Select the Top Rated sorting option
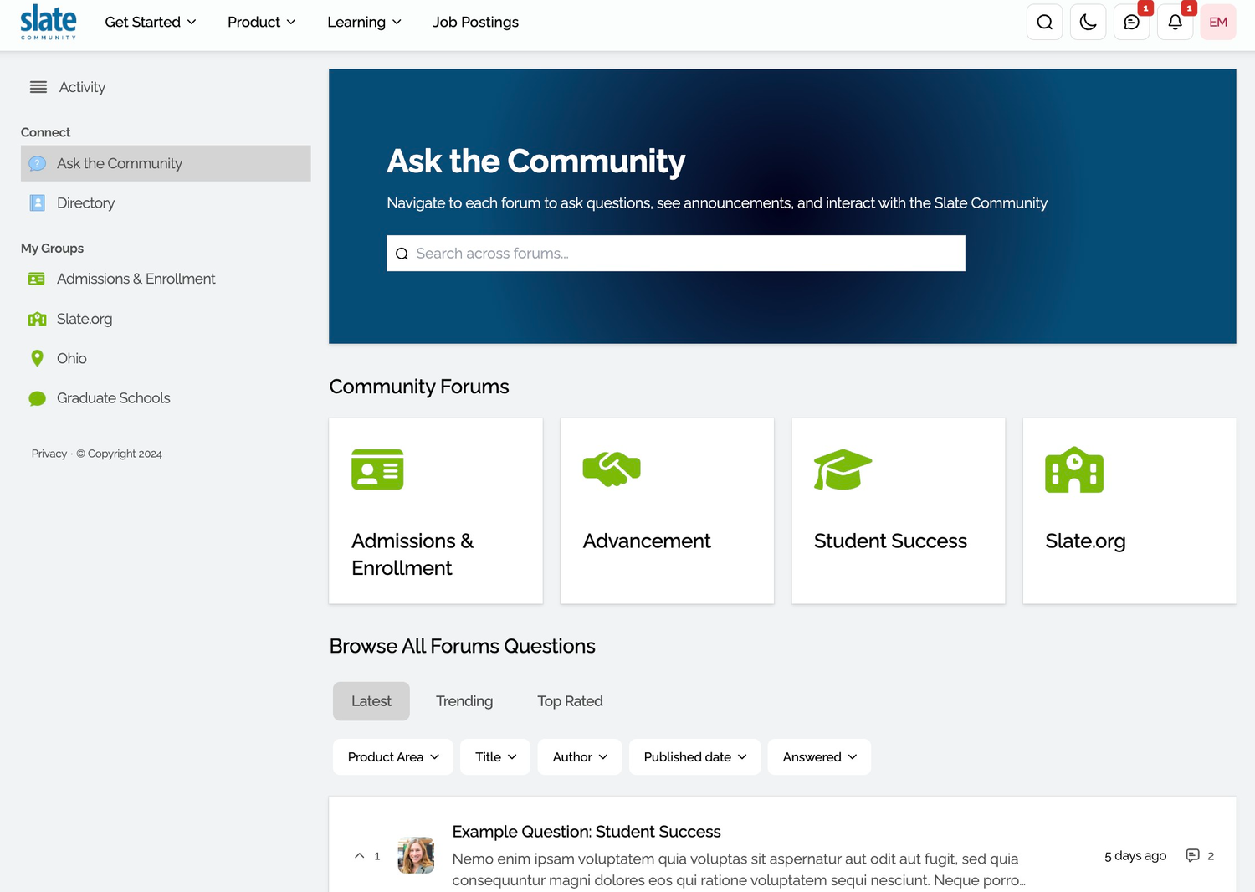The height and width of the screenshot is (892, 1255). click(570, 701)
